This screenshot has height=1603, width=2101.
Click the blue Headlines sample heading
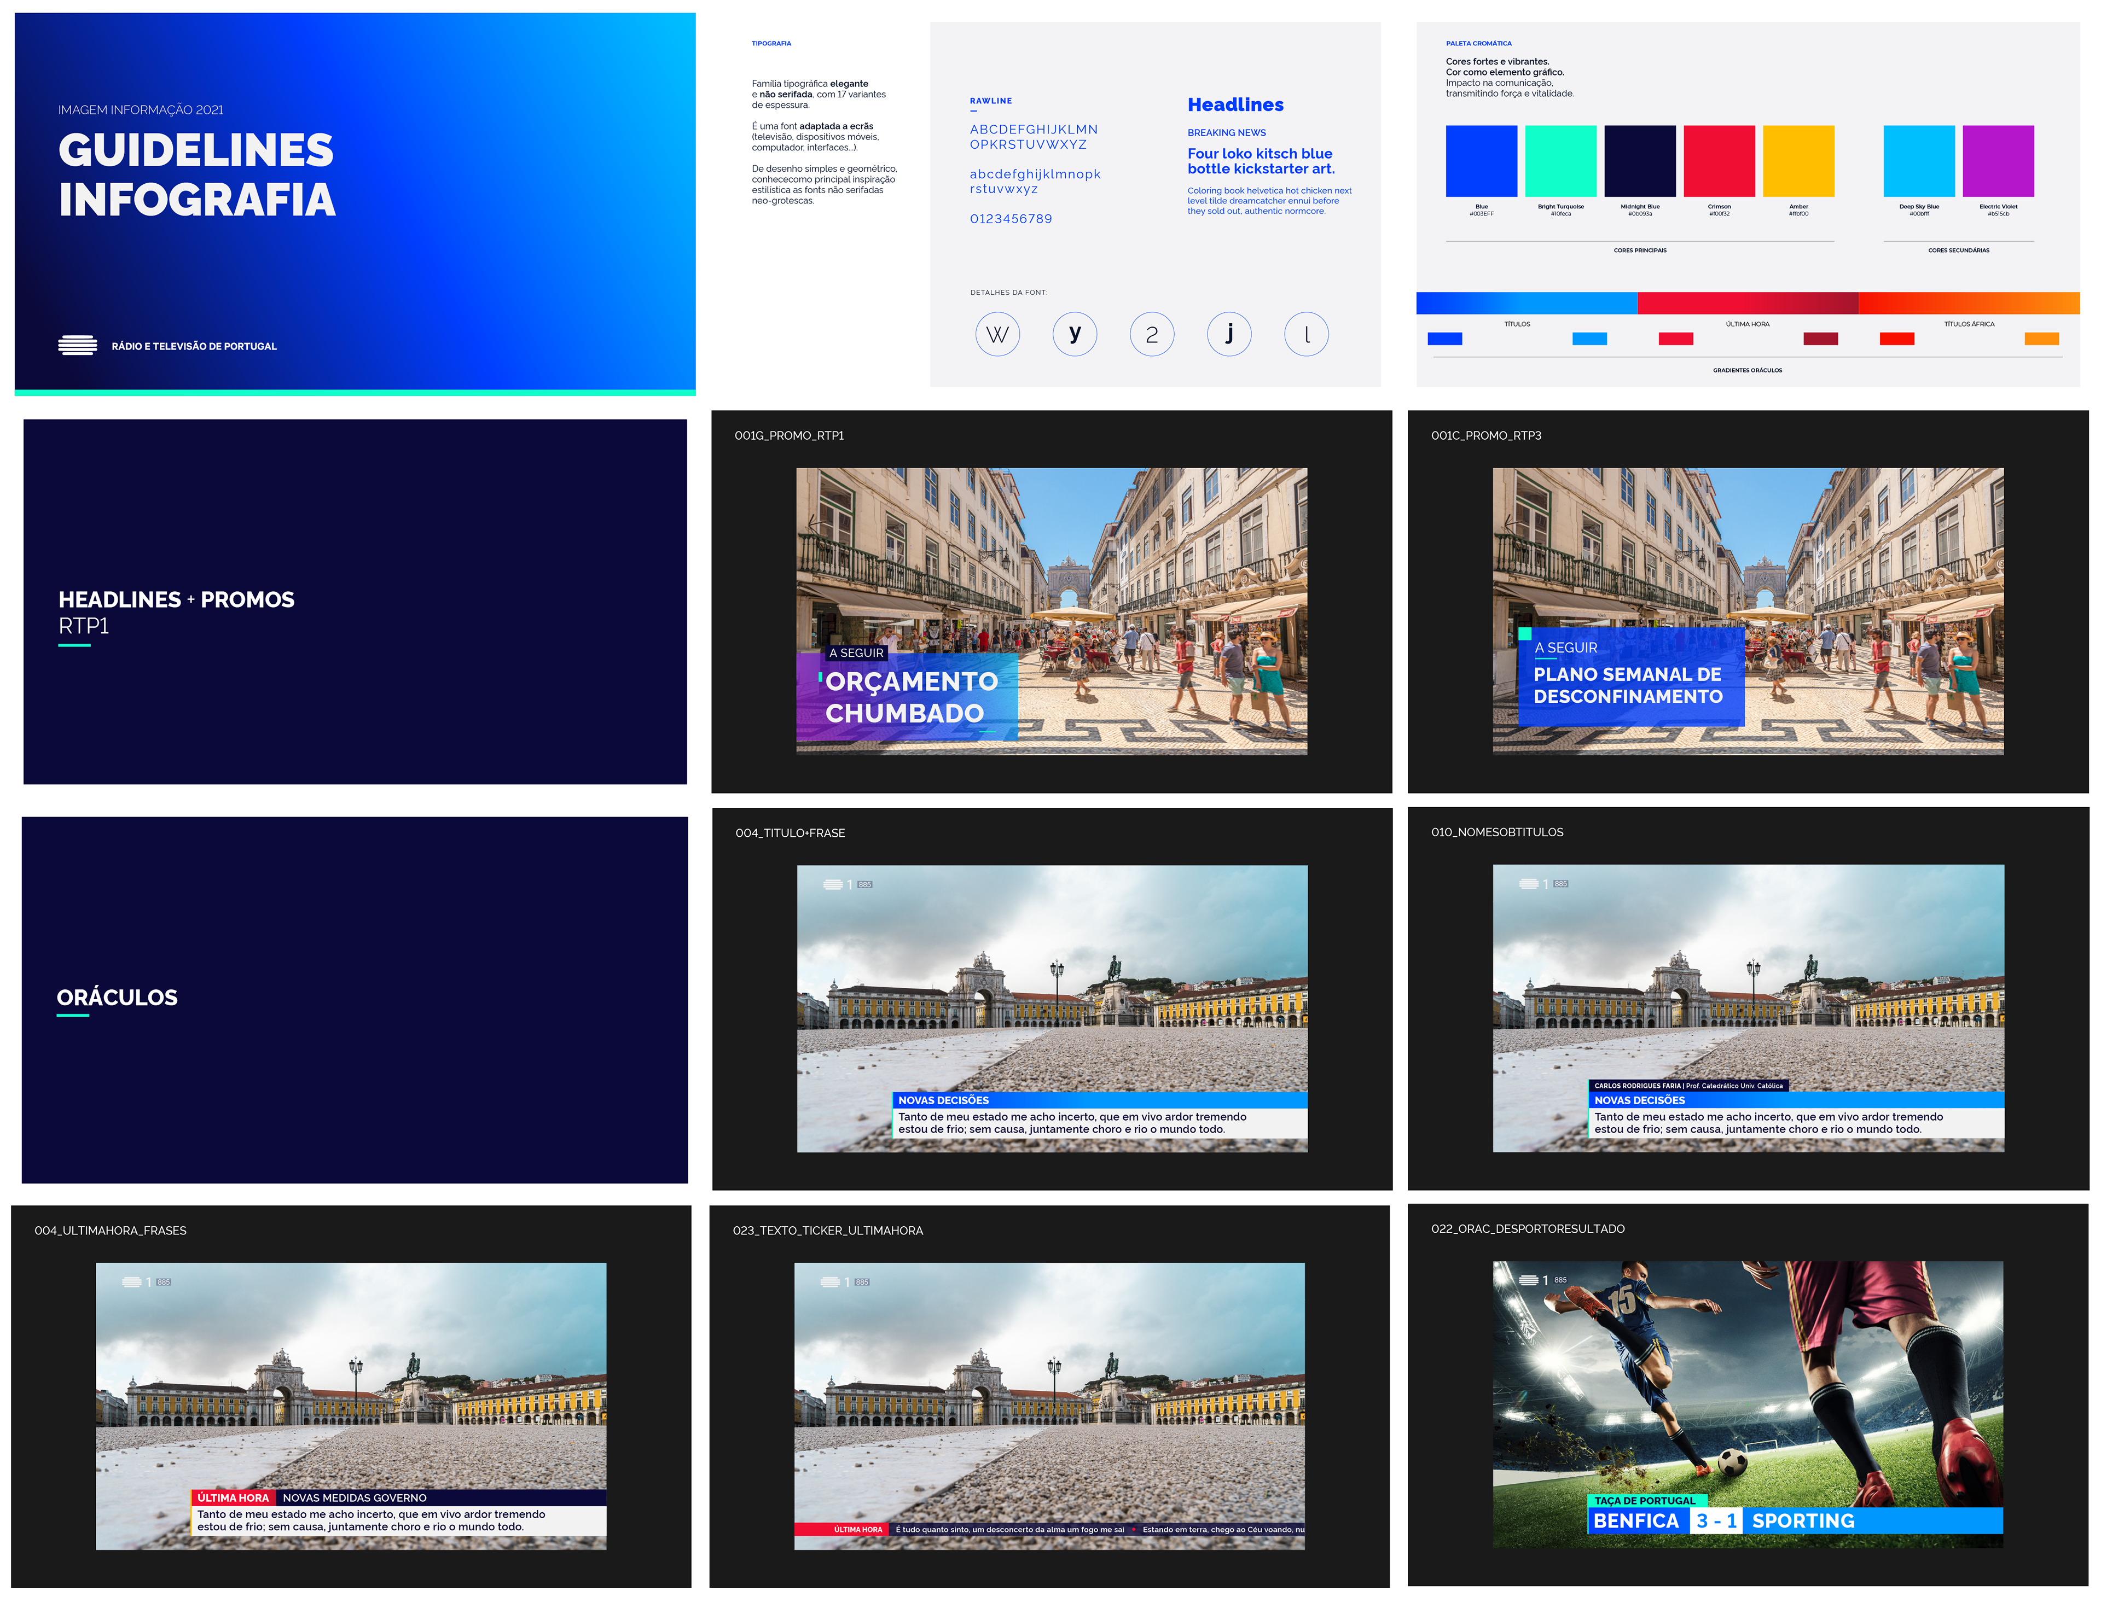[x=1235, y=105]
